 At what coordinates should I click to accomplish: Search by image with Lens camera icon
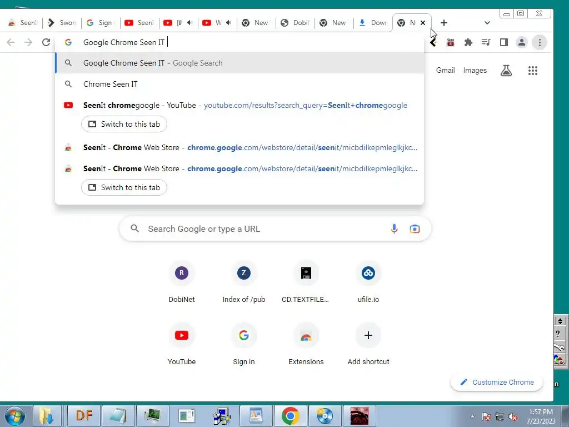[x=415, y=229]
